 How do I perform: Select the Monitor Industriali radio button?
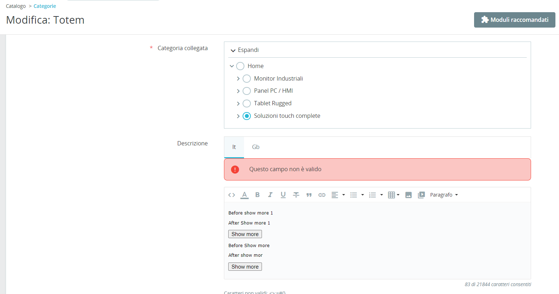click(247, 79)
